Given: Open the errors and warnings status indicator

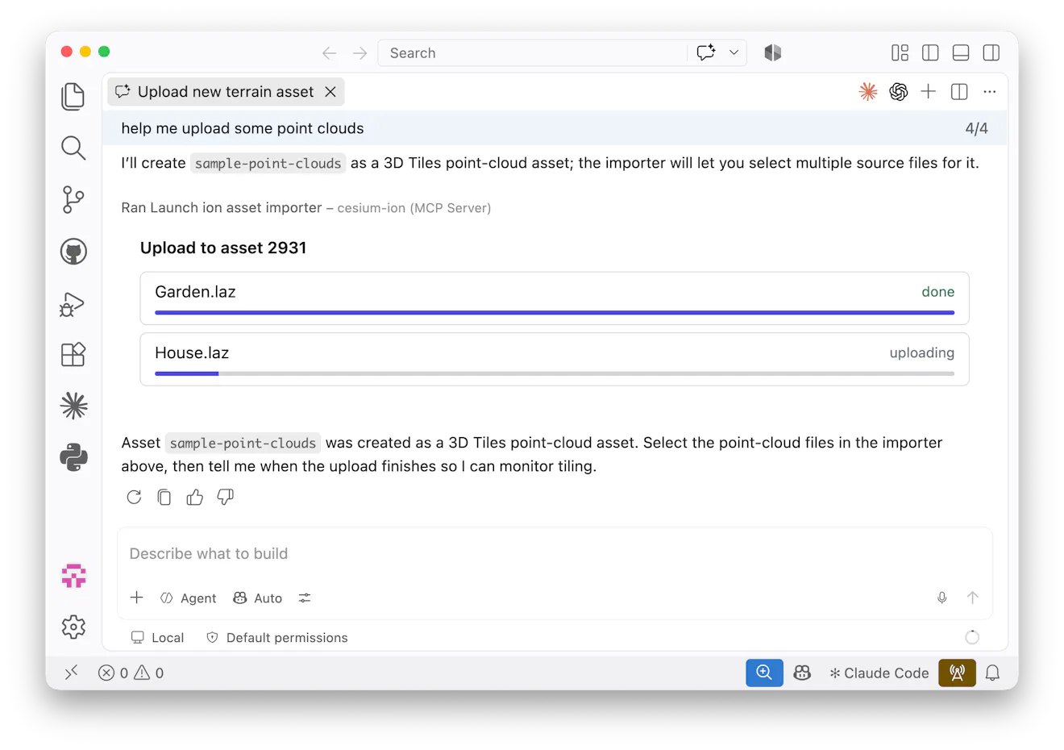Looking at the screenshot, I should tap(131, 673).
